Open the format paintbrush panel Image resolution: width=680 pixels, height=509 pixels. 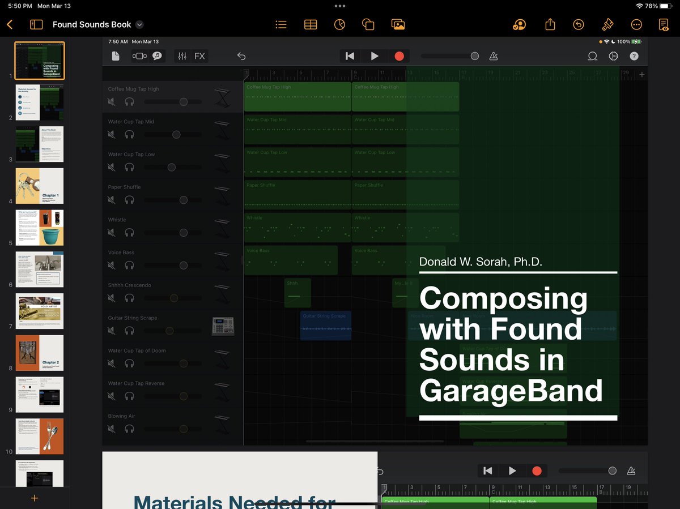607,25
